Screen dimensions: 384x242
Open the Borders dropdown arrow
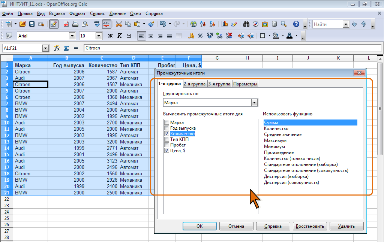[269, 36]
